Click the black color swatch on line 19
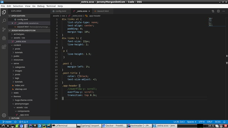 click(79, 76)
